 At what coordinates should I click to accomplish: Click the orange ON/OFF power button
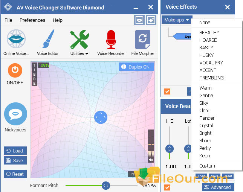tap(15, 70)
